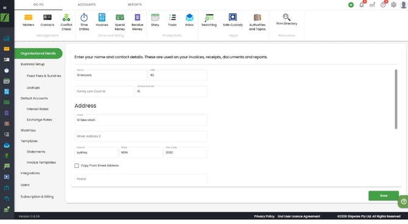Click the Post Code field containing 2000

click(x=185, y=152)
